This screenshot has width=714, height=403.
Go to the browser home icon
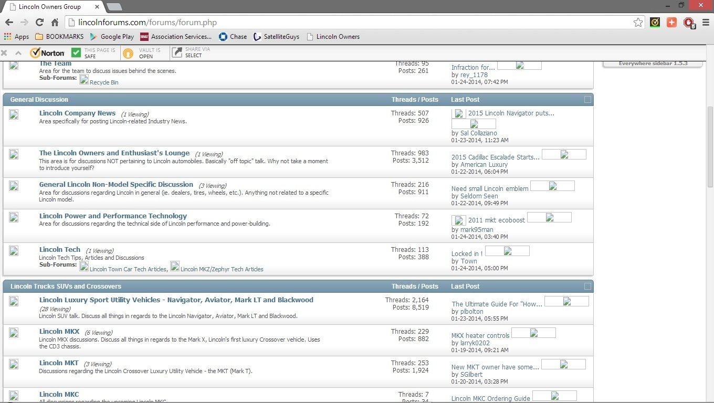tap(55, 22)
